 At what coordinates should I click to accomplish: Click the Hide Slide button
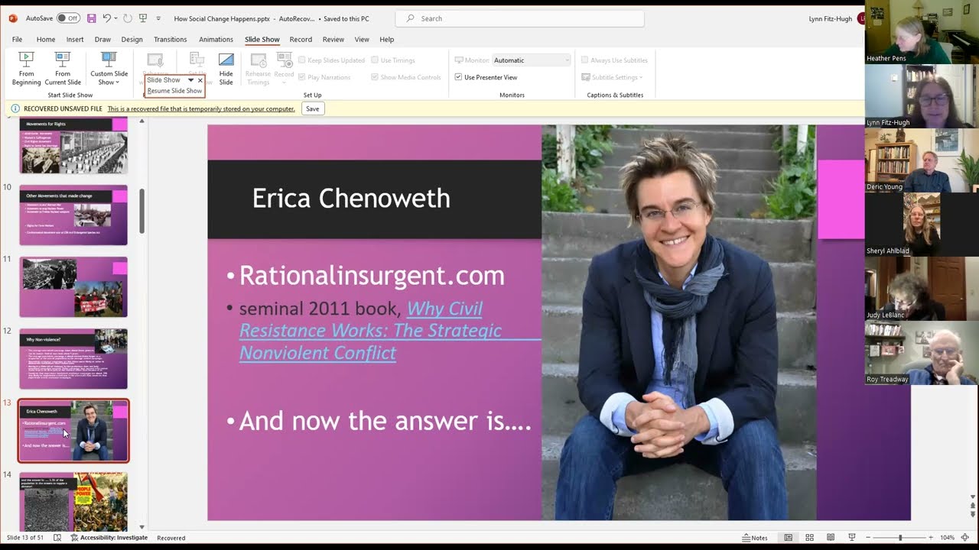[x=226, y=68]
